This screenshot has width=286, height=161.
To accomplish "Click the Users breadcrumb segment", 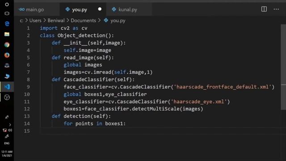I will coord(35,21).
